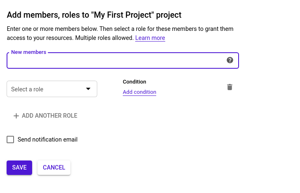
Task: Click the ADD ANOTHER ROLE text button
Action: 49,116
